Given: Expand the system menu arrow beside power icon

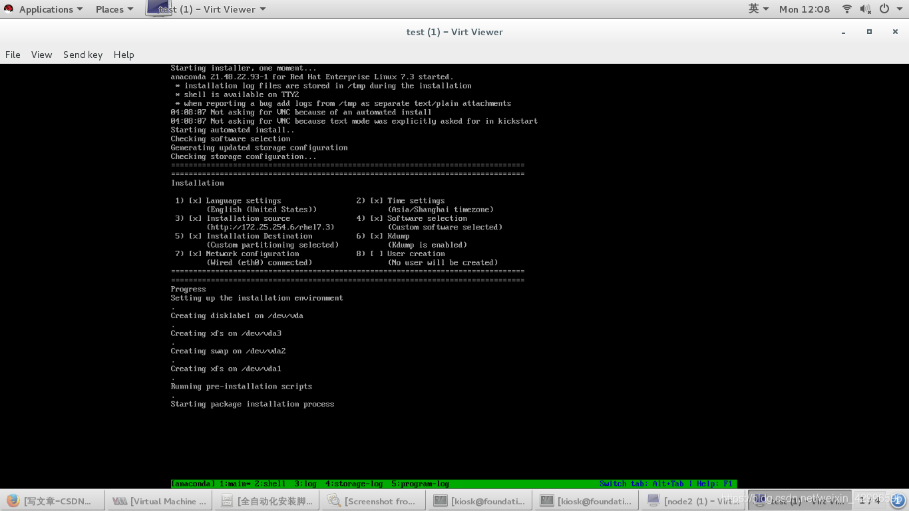Looking at the screenshot, I should [898, 9].
